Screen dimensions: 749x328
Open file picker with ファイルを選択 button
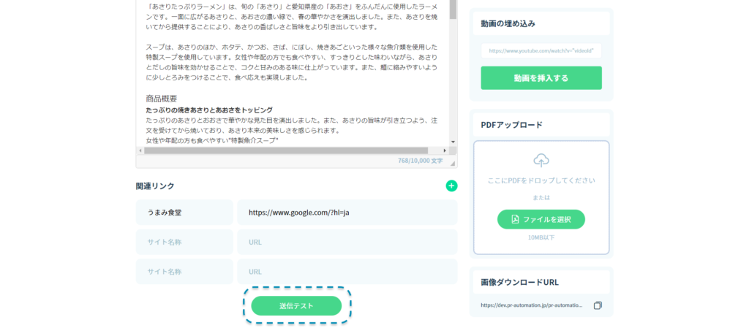point(541,219)
